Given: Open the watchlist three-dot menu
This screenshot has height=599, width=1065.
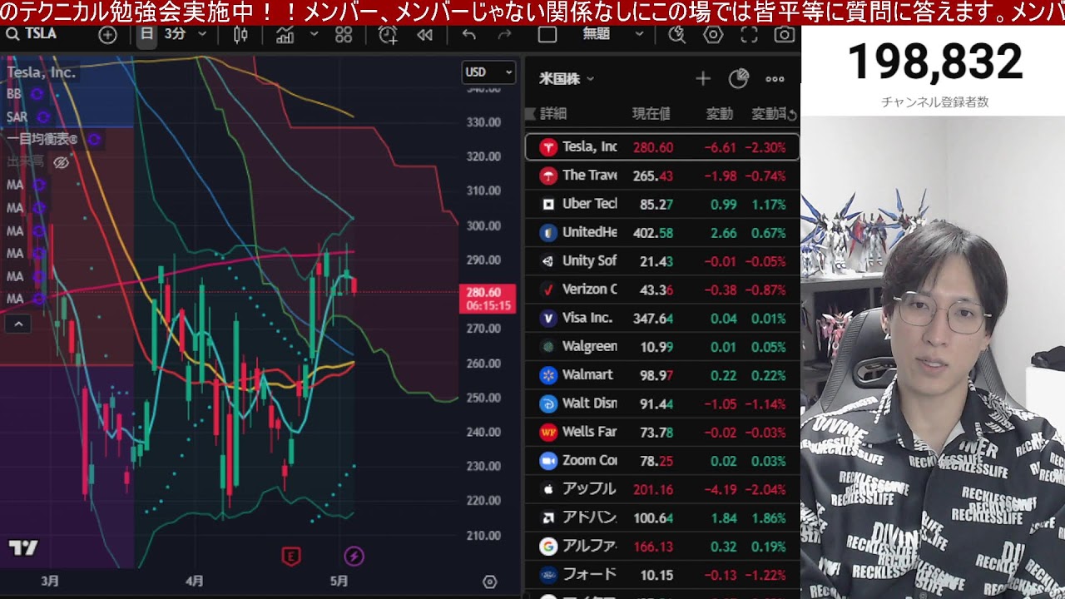Looking at the screenshot, I should click(775, 79).
